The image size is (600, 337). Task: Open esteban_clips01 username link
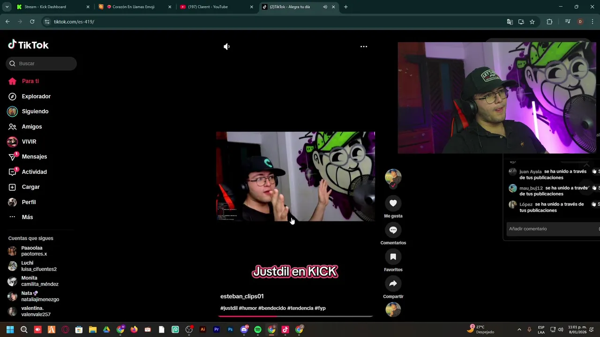242,296
